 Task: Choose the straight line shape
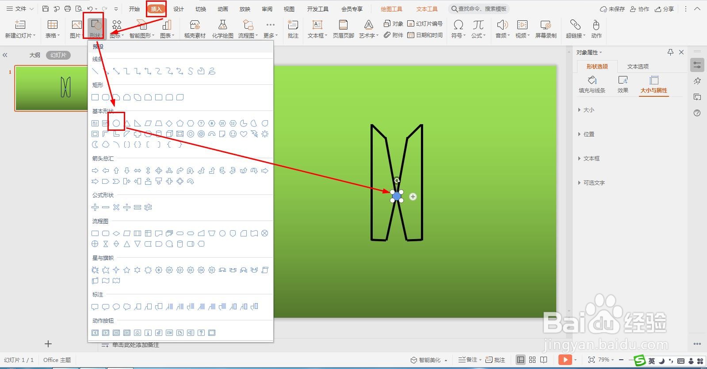[x=95, y=71]
